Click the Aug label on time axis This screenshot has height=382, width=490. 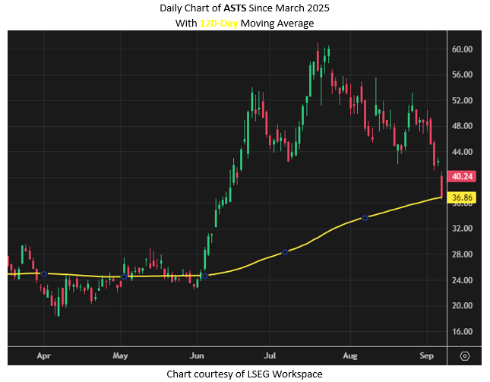(350, 355)
